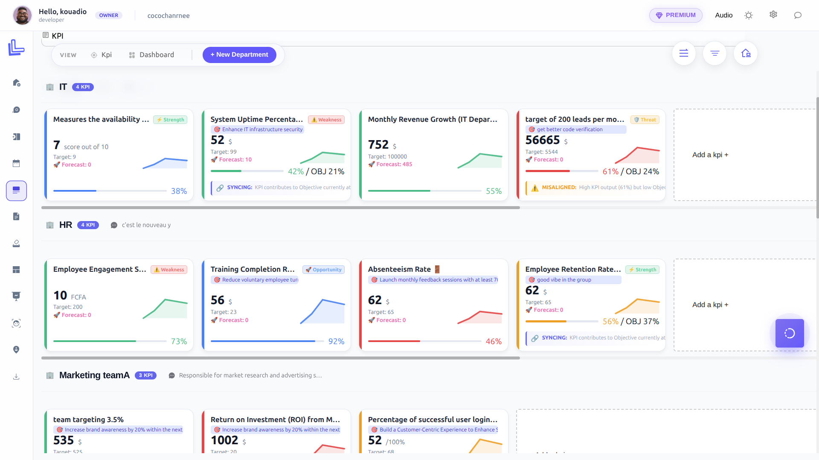Expand the IT department 4 KPI badge
The height and width of the screenshot is (460, 819).
tap(83, 86)
